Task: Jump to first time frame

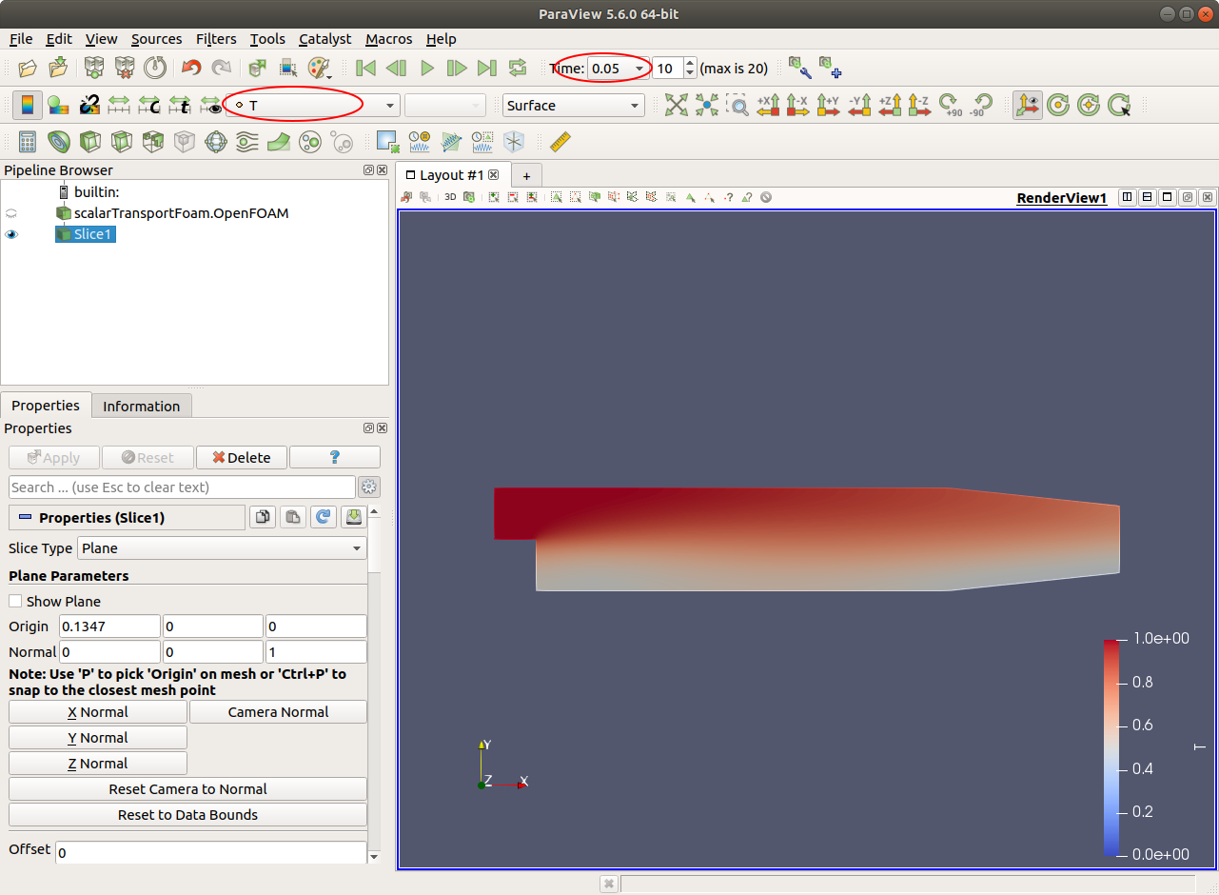Action: pos(365,68)
